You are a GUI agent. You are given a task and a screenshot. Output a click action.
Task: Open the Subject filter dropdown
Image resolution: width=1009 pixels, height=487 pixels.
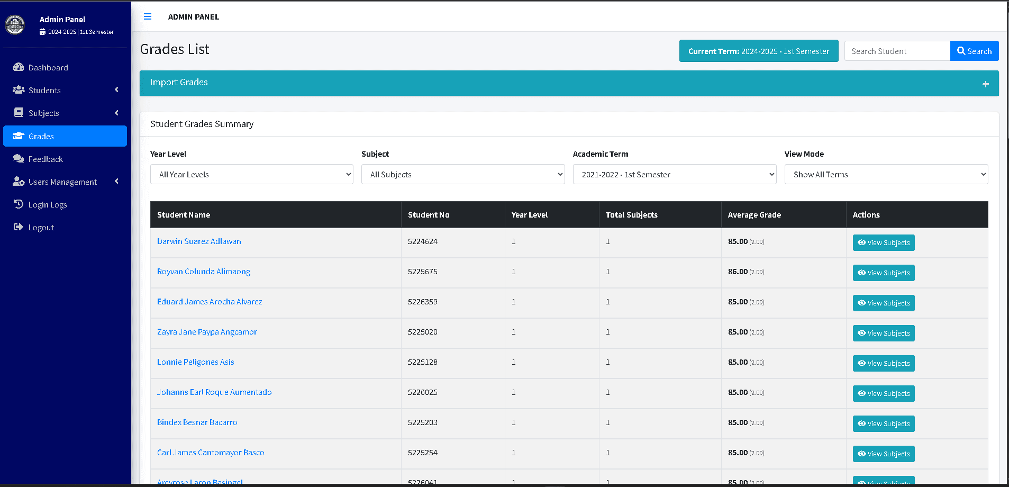pos(463,174)
